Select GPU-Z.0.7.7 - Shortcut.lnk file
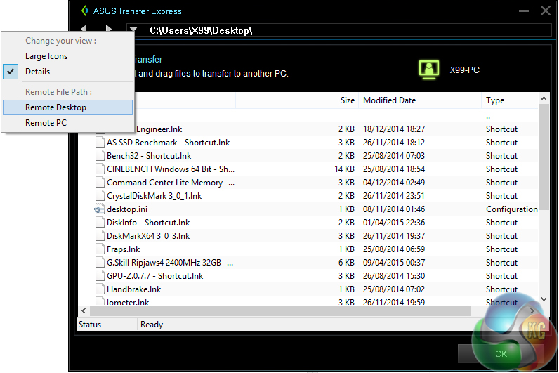 154,276
